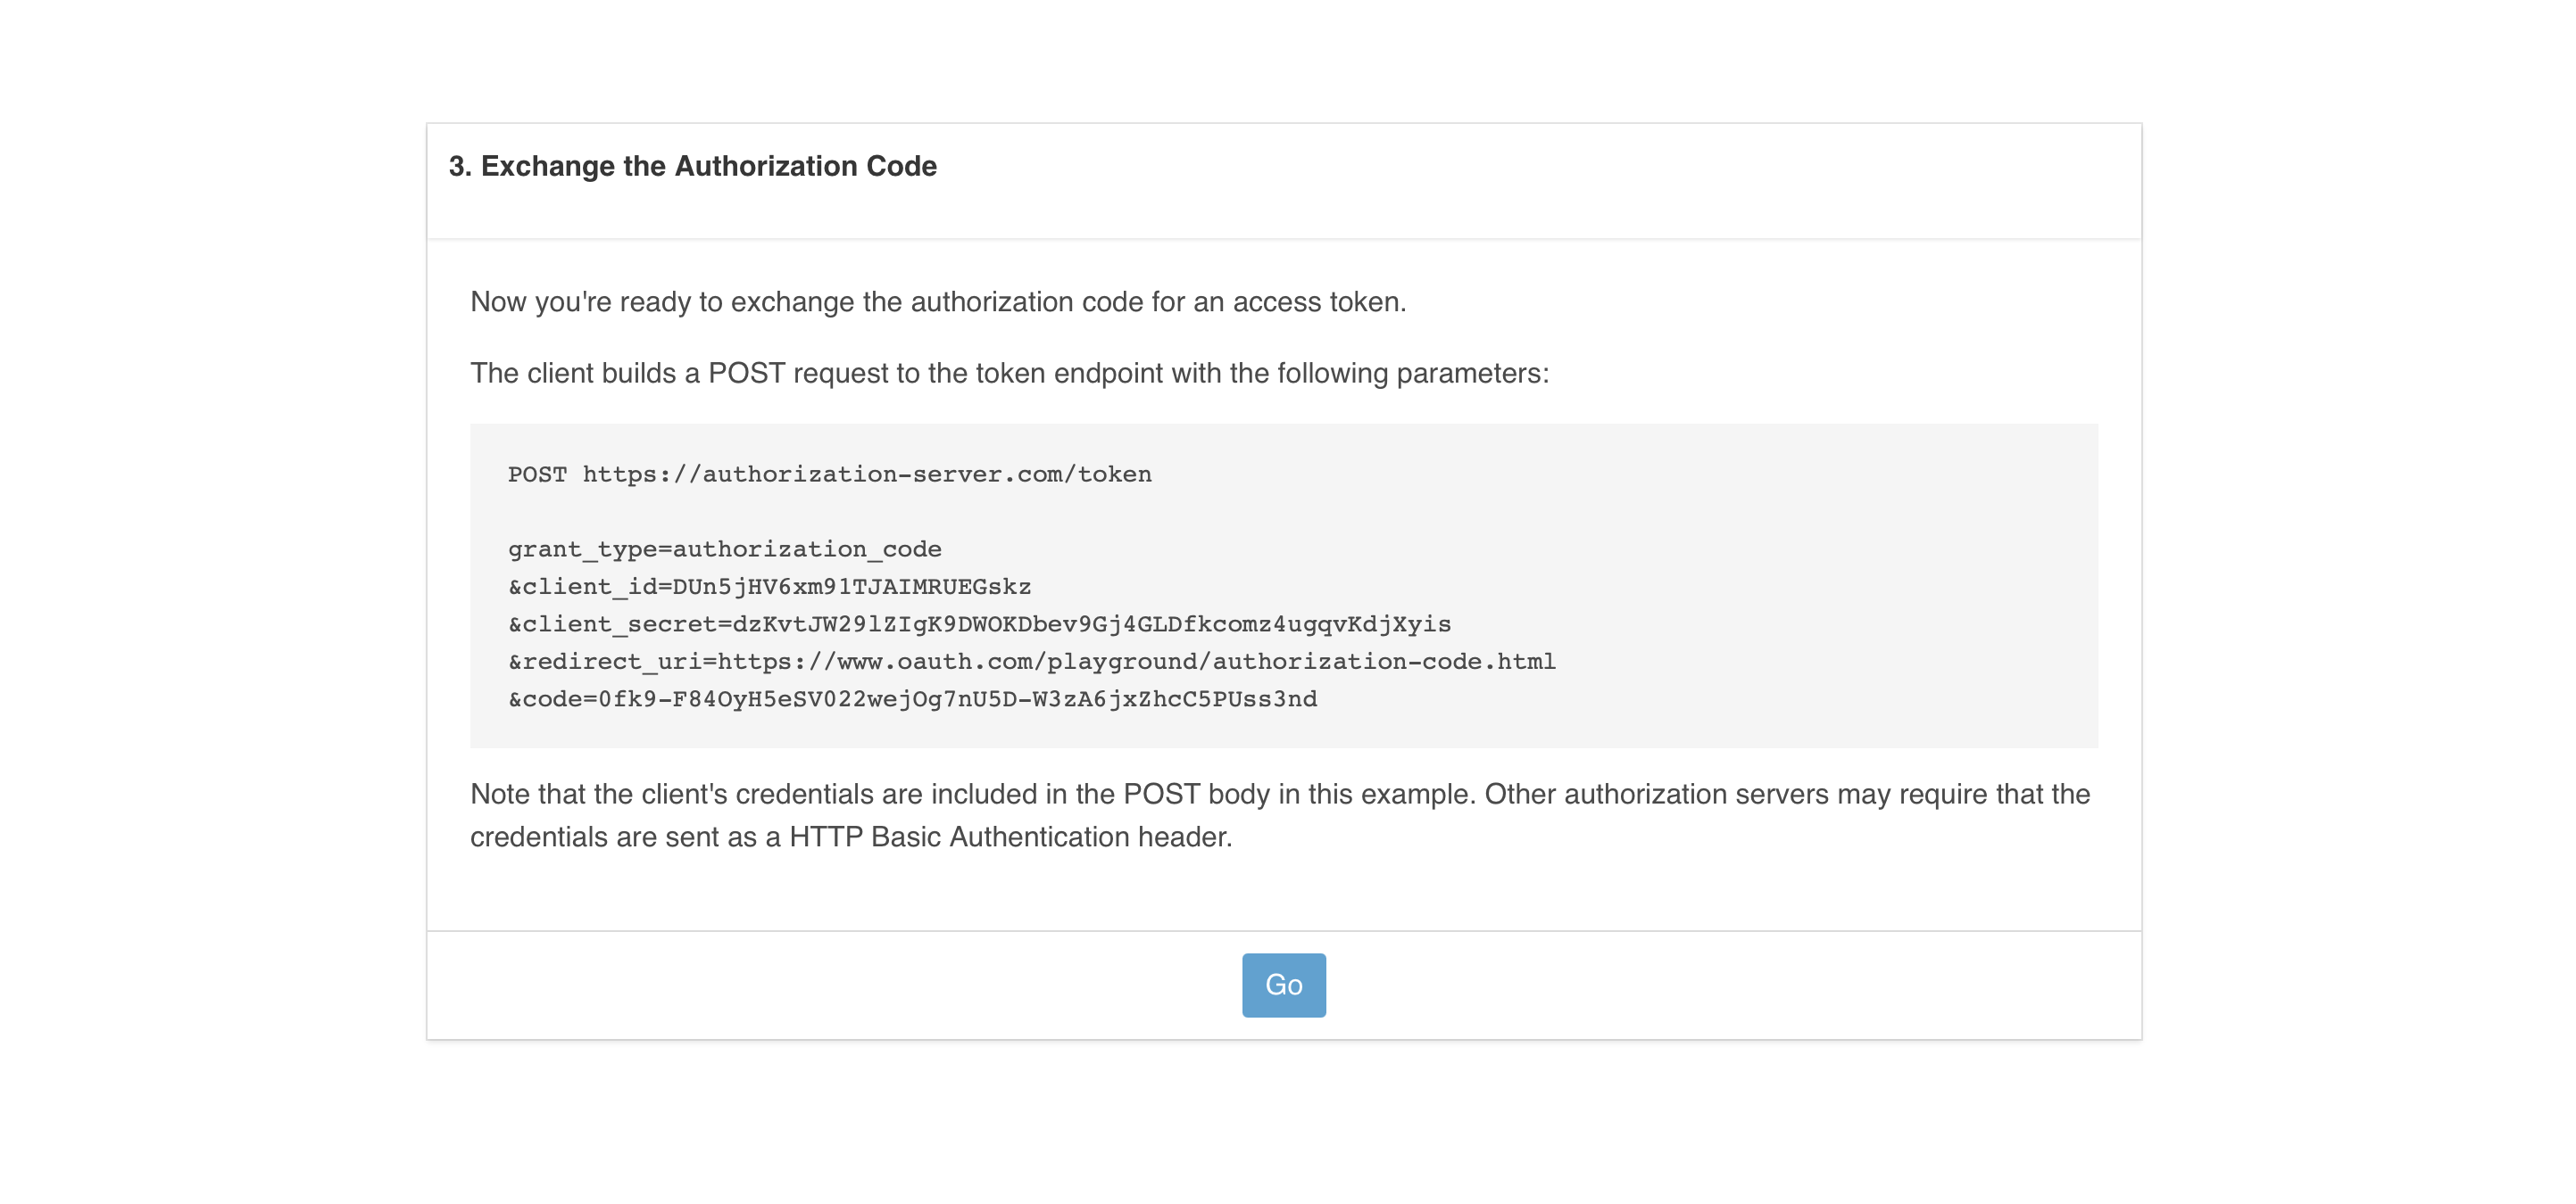Click the &code= parameter line
Image resolution: width=2576 pixels, height=1204 pixels.
pos(912,699)
